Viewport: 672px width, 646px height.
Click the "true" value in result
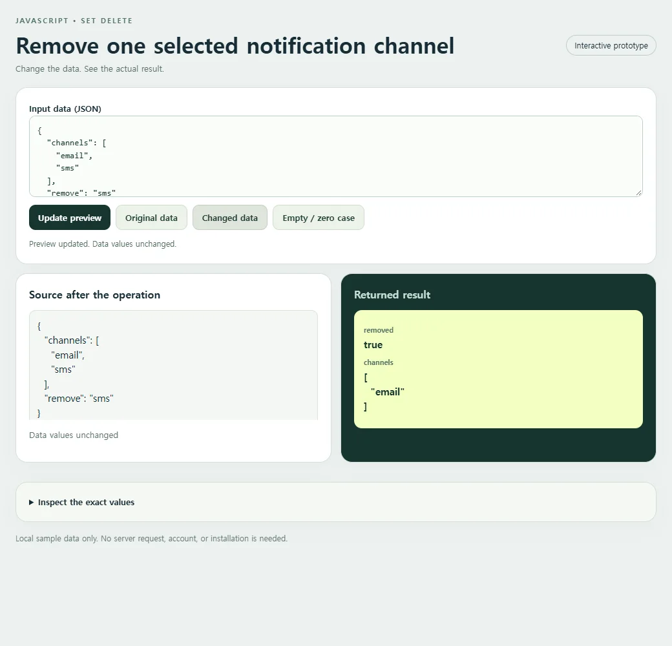coord(373,345)
